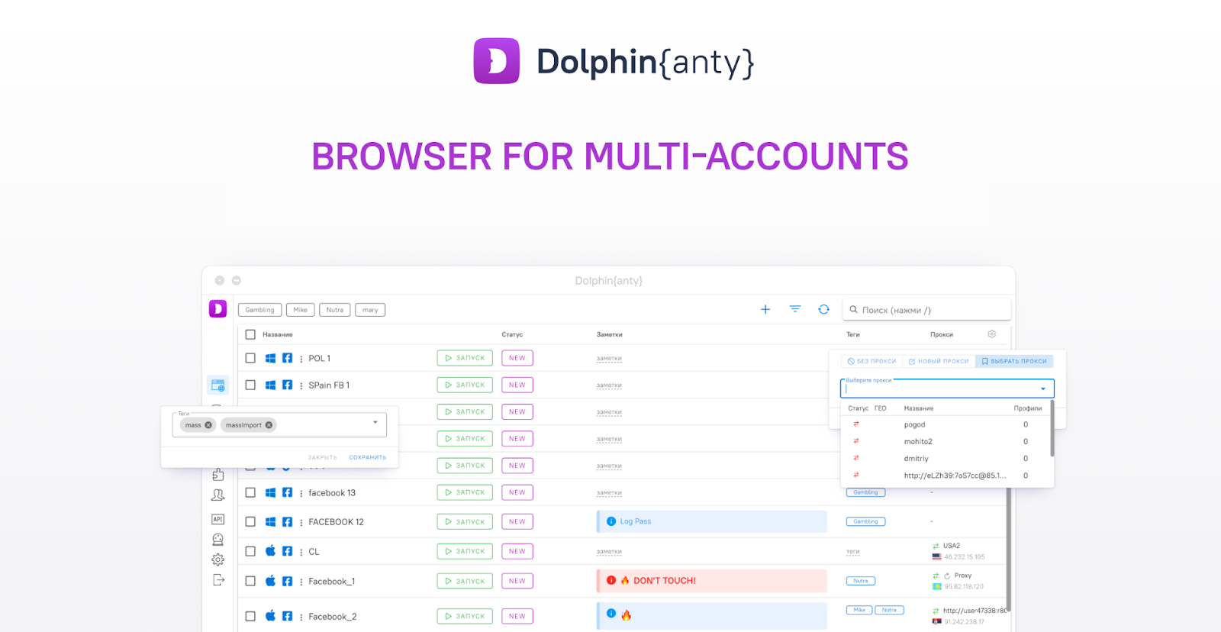
Task: Check the facebook 13 profile checkbox
Action: click(250, 492)
